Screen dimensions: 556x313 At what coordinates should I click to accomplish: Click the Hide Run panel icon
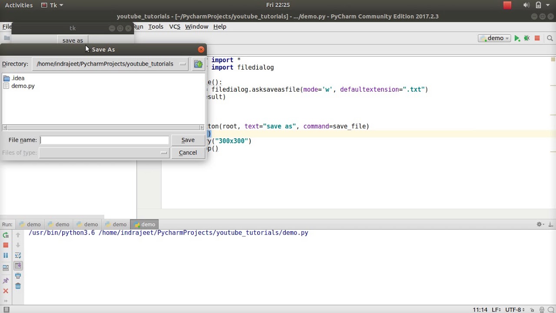[x=551, y=224]
